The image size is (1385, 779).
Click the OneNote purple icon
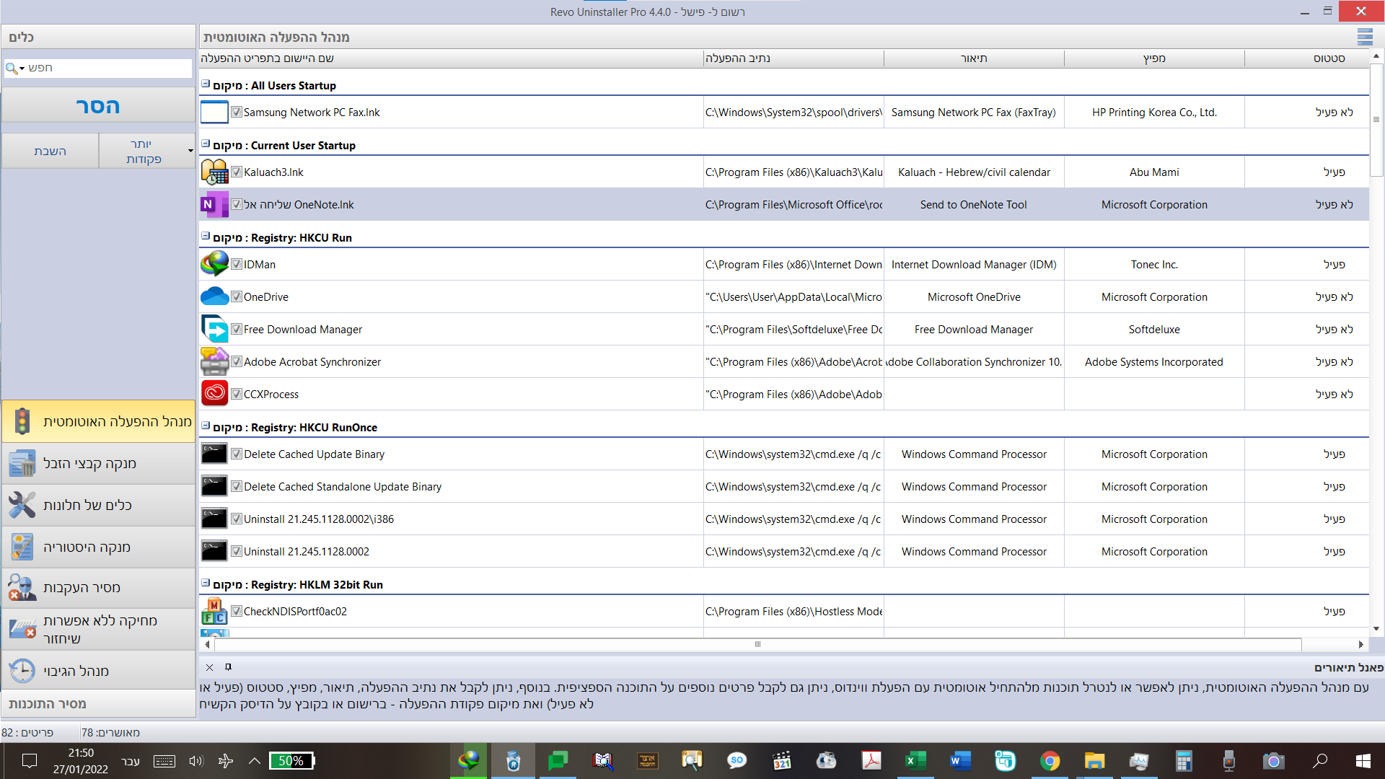tap(214, 205)
